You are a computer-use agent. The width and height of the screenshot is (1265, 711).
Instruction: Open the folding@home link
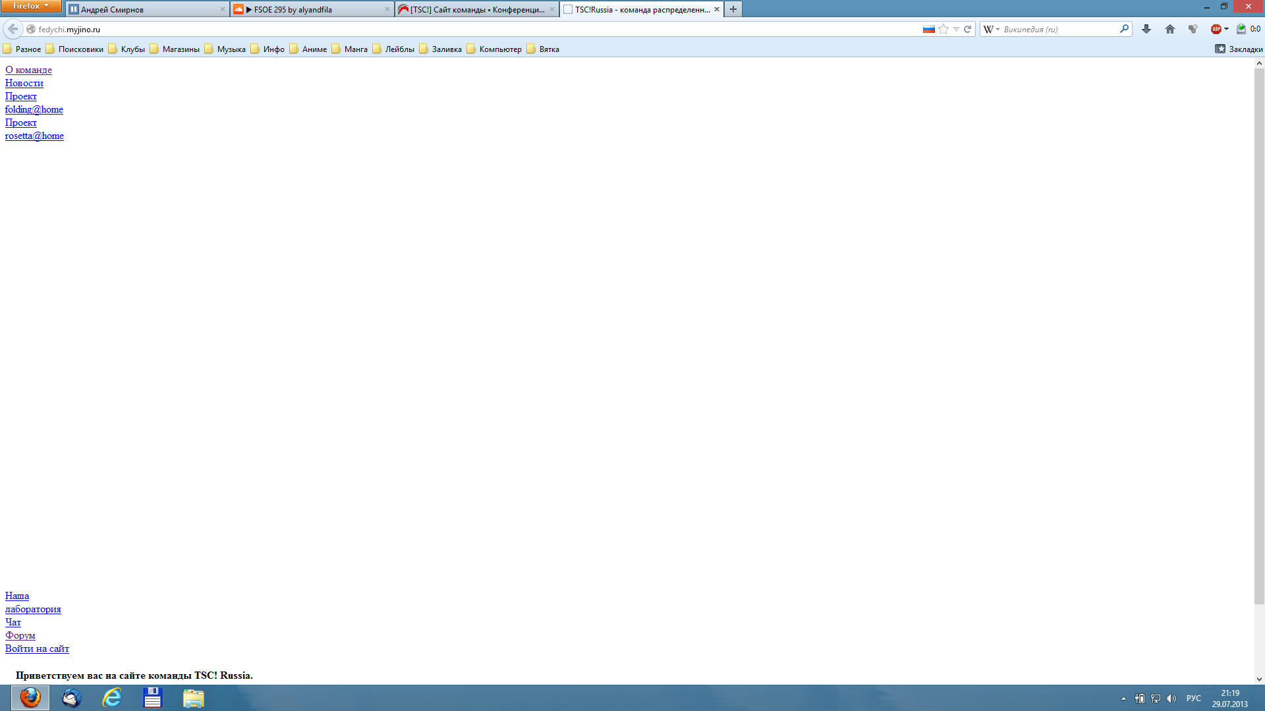[34, 109]
